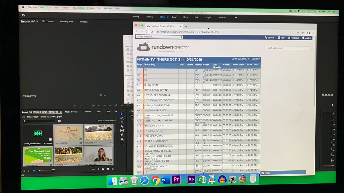Click the small Log Out link under Welcome

179,52
